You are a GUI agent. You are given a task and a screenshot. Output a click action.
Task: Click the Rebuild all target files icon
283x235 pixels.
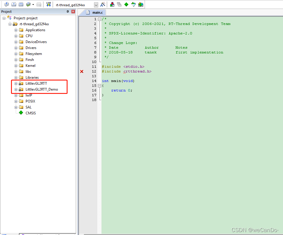[x=21, y=4]
